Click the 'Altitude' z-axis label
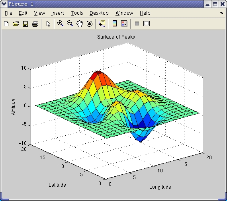The image size is (227, 201). click(x=13, y=107)
